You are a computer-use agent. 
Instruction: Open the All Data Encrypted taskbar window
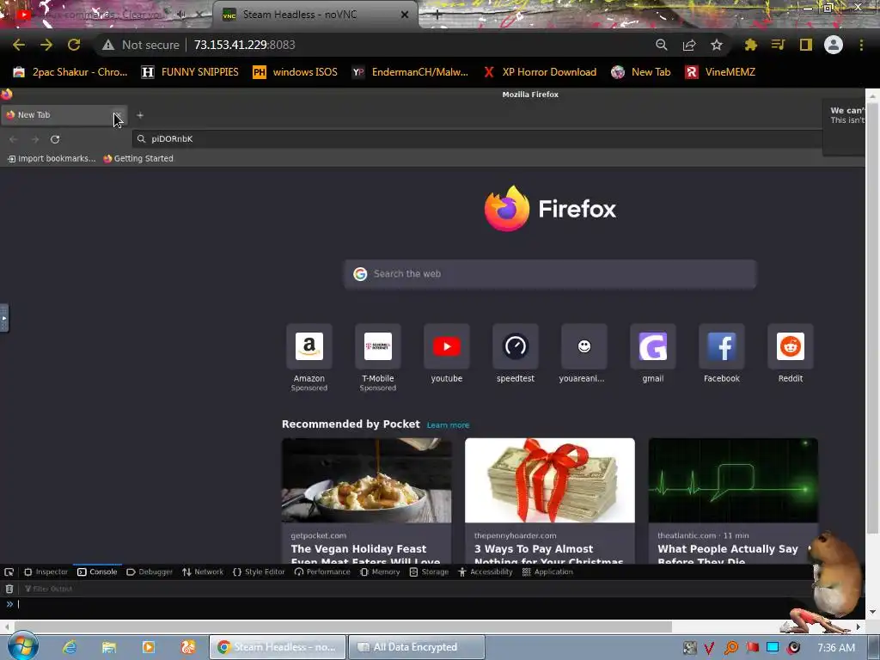pos(417,647)
